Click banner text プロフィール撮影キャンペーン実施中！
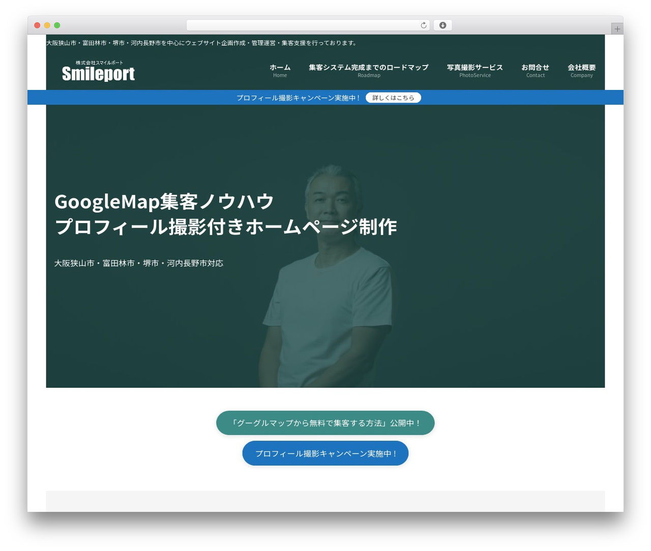The image size is (651, 551). (299, 98)
